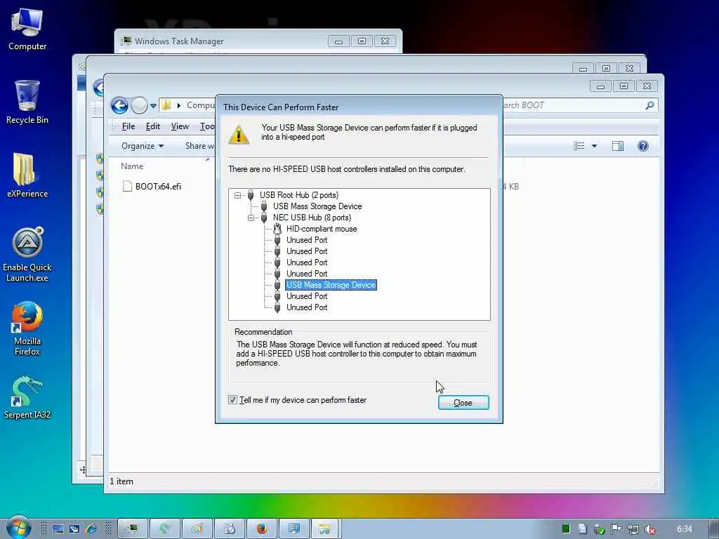The image size is (719, 539).
Task: Click Show Desktop quick launch icon
Action: [58, 529]
